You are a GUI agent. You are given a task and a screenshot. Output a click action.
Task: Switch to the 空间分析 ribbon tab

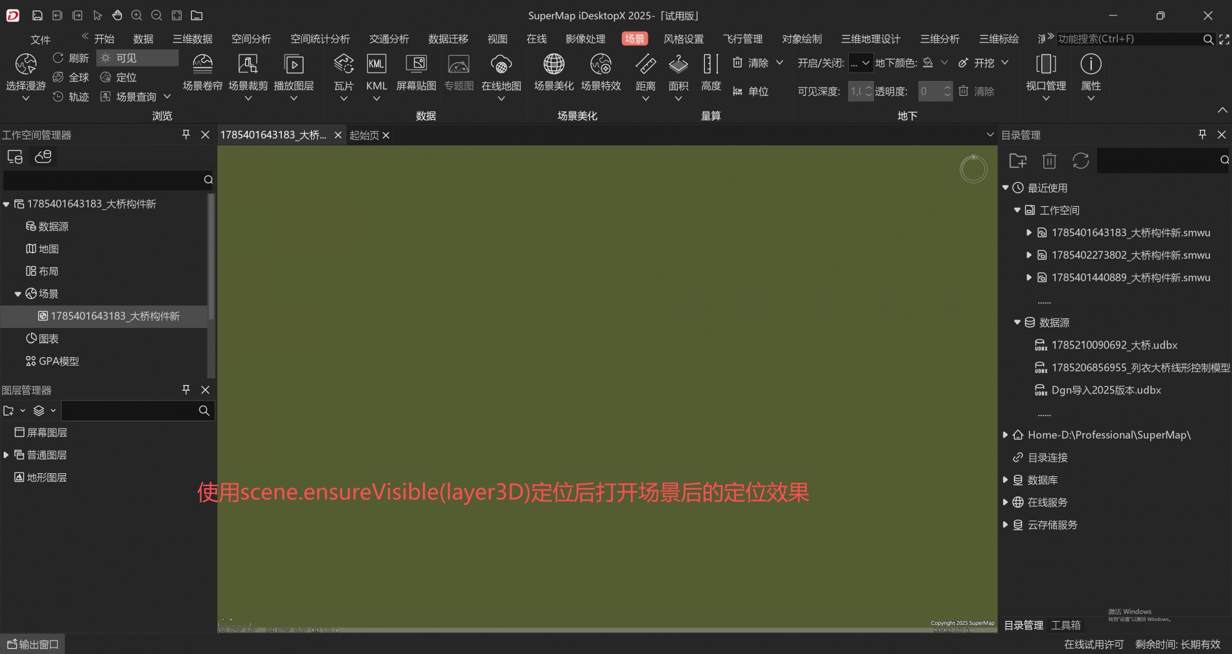(252, 39)
